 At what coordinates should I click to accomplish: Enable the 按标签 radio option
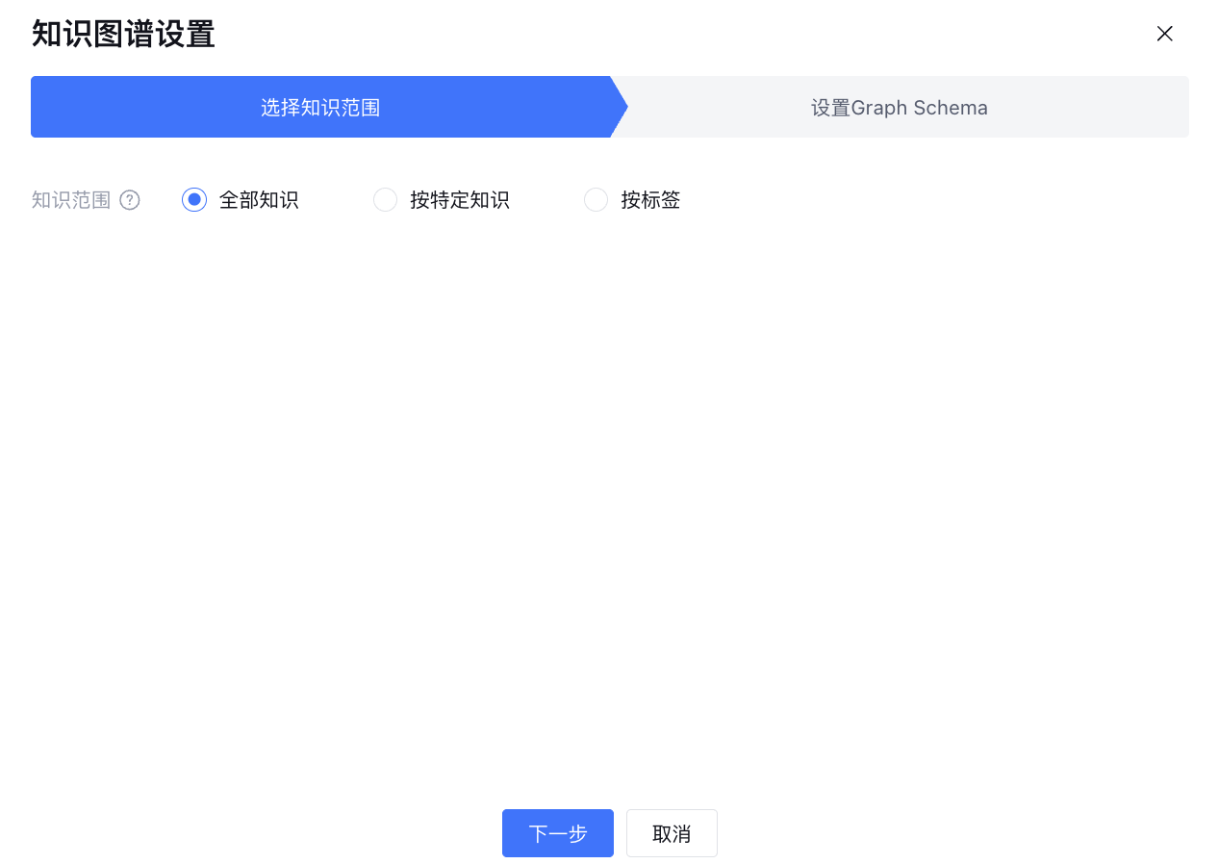pos(596,200)
